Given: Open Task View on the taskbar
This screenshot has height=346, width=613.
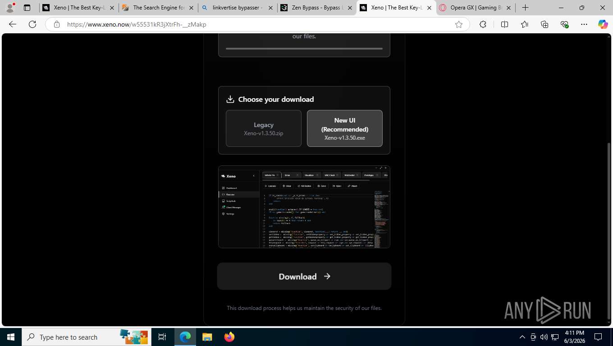Looking at the screenshot, I should pyautogui.click(x=162, y=337).
